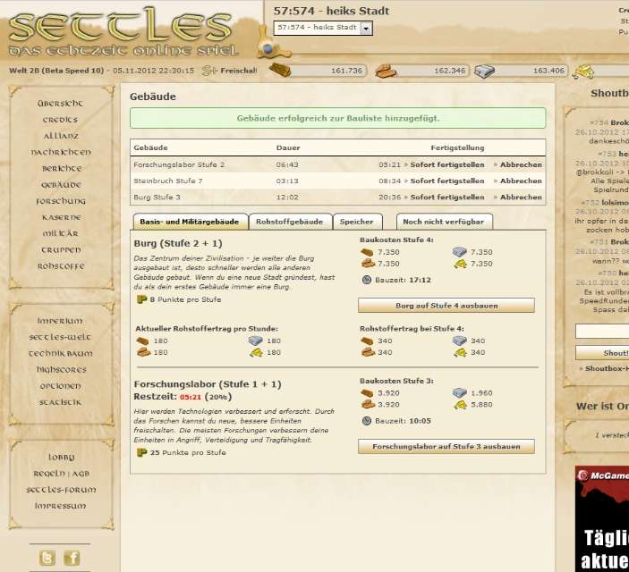
Task: Click the McGame advertisement banner
Action: (x=601, y=518)
